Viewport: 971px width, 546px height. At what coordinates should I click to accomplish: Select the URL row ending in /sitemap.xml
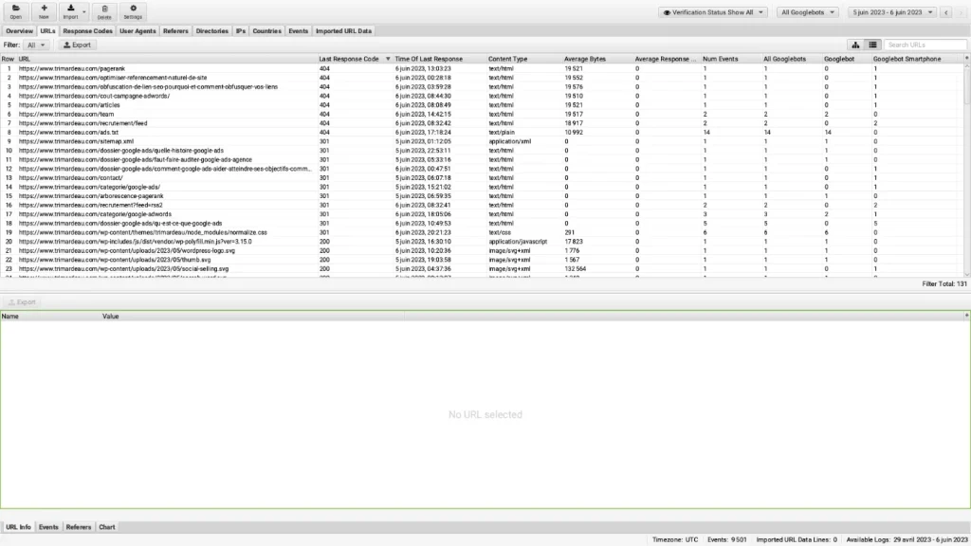tap(483, 142)
